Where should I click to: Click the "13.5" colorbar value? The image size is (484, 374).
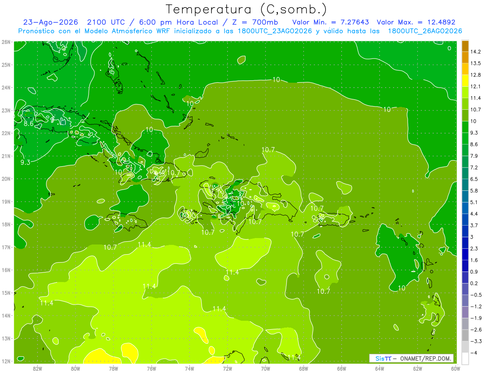(x=476, y=63)
